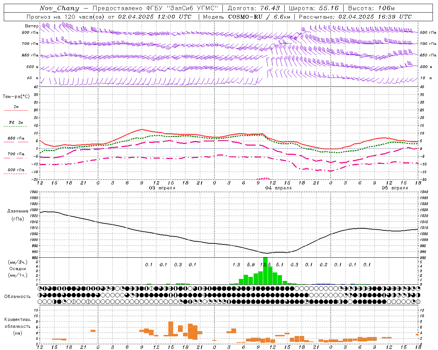The width and height of the screenshot is (438, 350).
Task: Click the 'Облачность' cloudiness label
Action: (x=17, y=297)
